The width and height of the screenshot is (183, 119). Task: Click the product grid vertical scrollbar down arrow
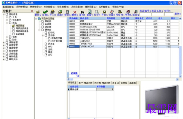tap(180, 76)
